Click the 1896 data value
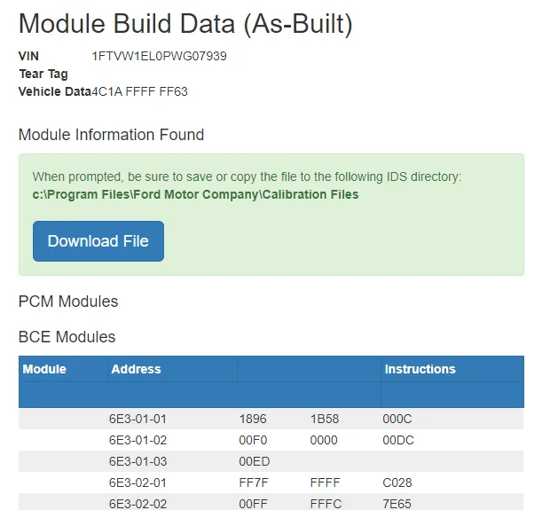Image resolution: width=550 pixels, height=510 pixels. pyautogui.click(x=253, y=419)
